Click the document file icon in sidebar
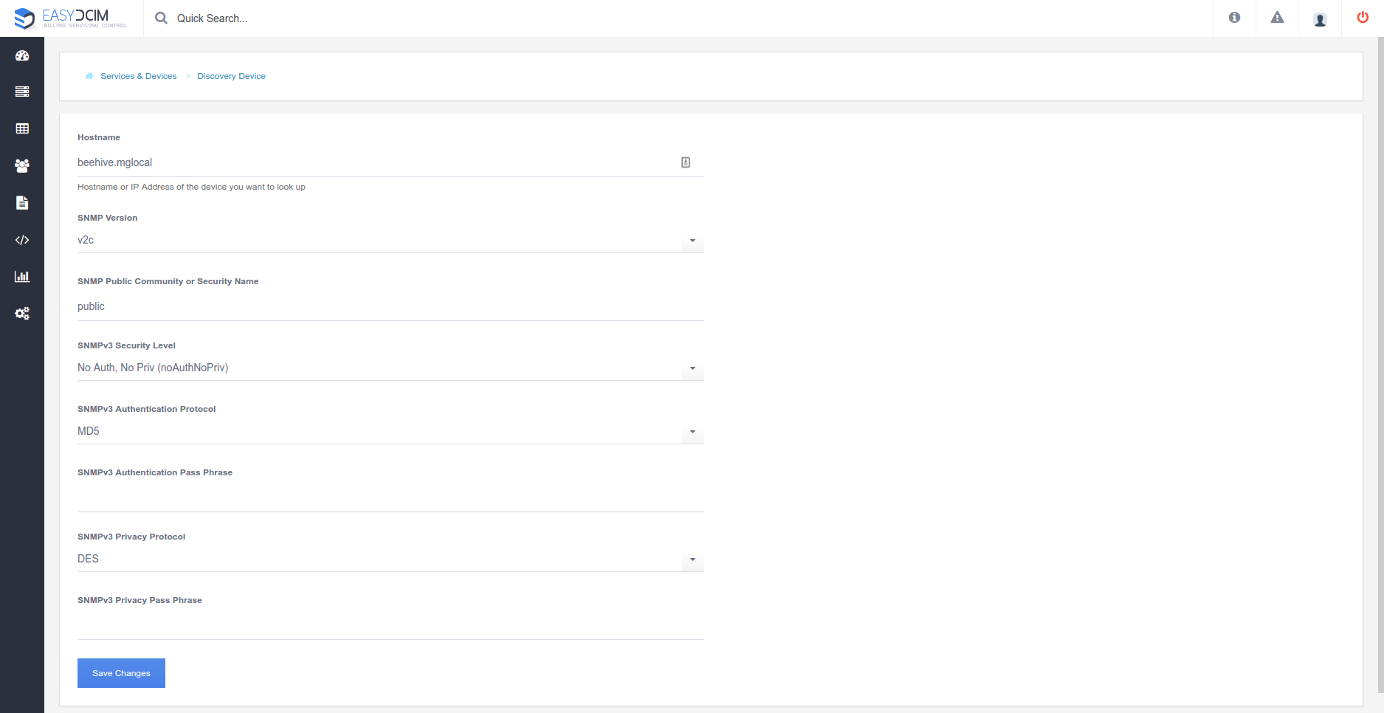Image resolution: width=1384 pixels, height=713 pixels. (x=22, y=203)
